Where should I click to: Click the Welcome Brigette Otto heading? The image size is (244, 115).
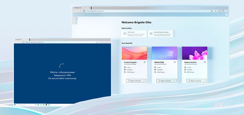pyautogui.click(x=136, y=22)
